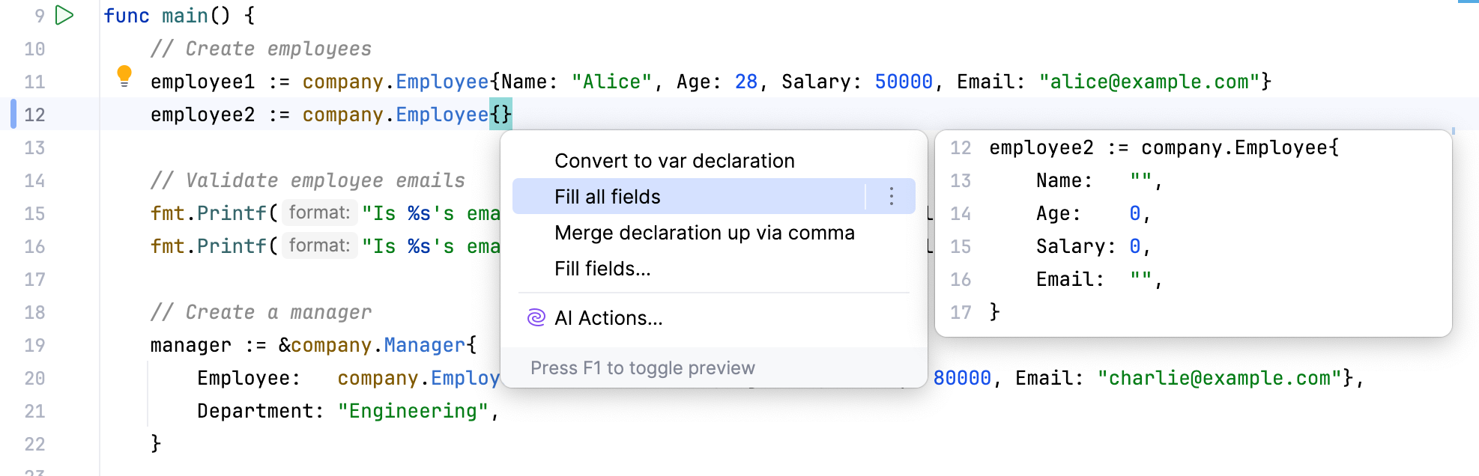Screen dimensions: 1479x476
Task: Click the blue change marker beside line 12
Action: coord(13,114)
